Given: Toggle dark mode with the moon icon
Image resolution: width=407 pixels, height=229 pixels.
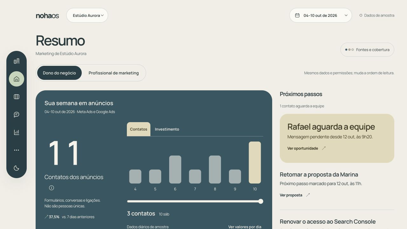Looking at the screenshot, I should click(17, 168).
